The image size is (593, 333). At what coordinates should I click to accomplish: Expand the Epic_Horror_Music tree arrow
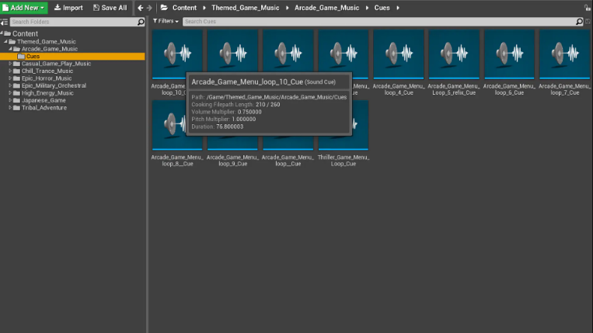(10, 78)
